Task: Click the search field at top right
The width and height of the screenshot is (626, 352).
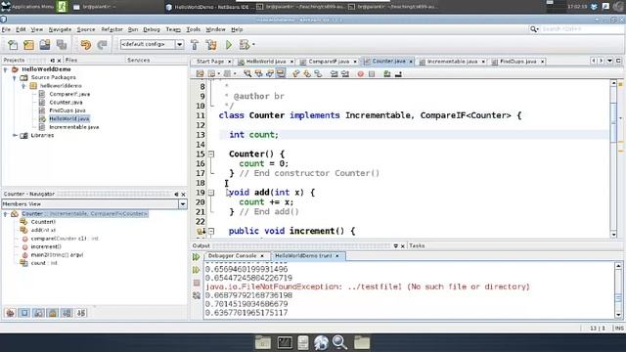Action: click(x=581, y=29)
